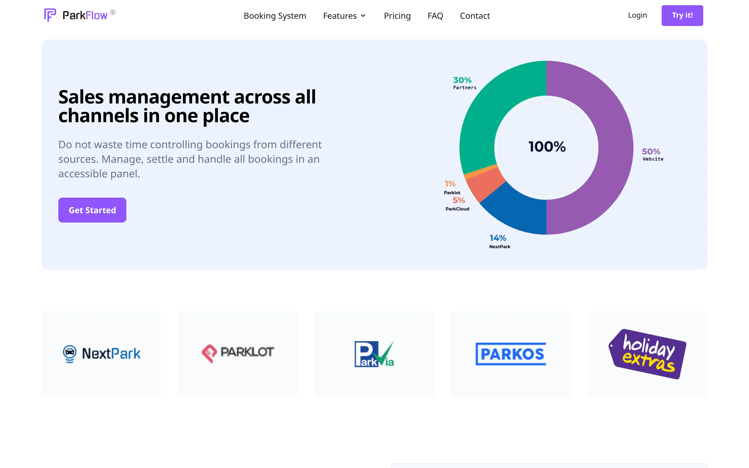Screen dimensions: 749x468
Task: Click the Get Started button
Action: tap(92, 210)
